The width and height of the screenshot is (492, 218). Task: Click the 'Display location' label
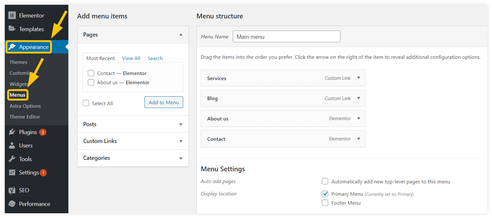tap(218, 194)
